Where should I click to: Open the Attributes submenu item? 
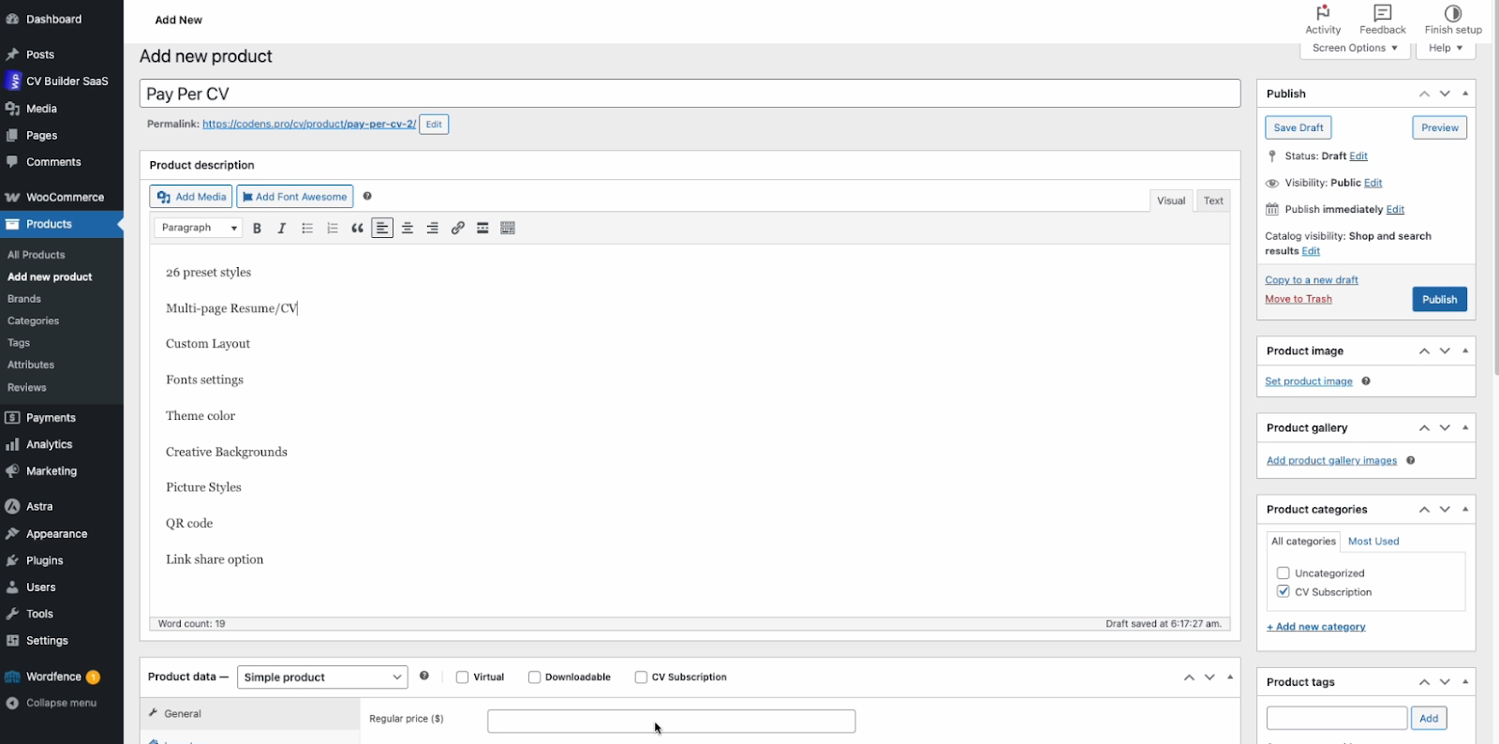pyautogui.click(x=31, y=365)
